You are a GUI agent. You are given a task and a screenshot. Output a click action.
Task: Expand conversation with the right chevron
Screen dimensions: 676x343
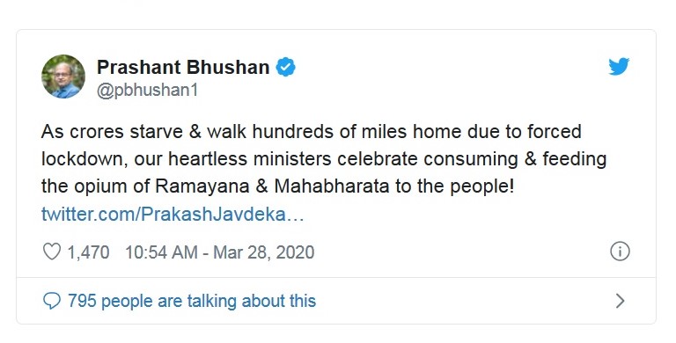[620, 301]
